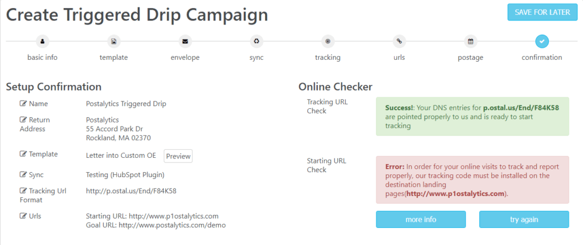Edit the Tracking Url Format icon

click(23, 191)
